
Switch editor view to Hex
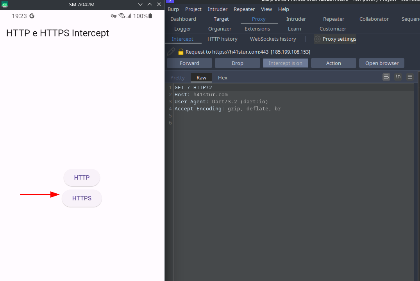[222, 77]
